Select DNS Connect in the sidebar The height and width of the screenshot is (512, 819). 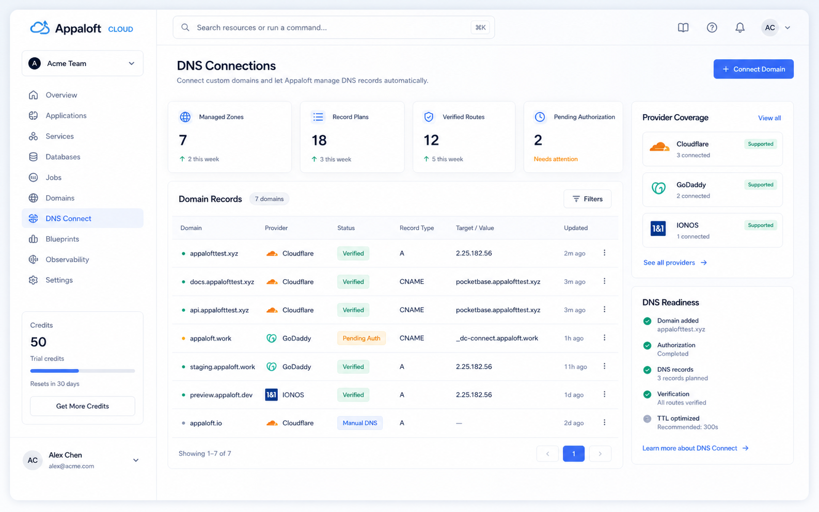[x=83, y=218]
